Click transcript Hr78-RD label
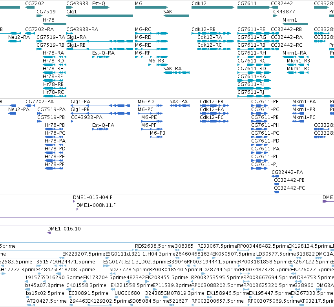 53,61
